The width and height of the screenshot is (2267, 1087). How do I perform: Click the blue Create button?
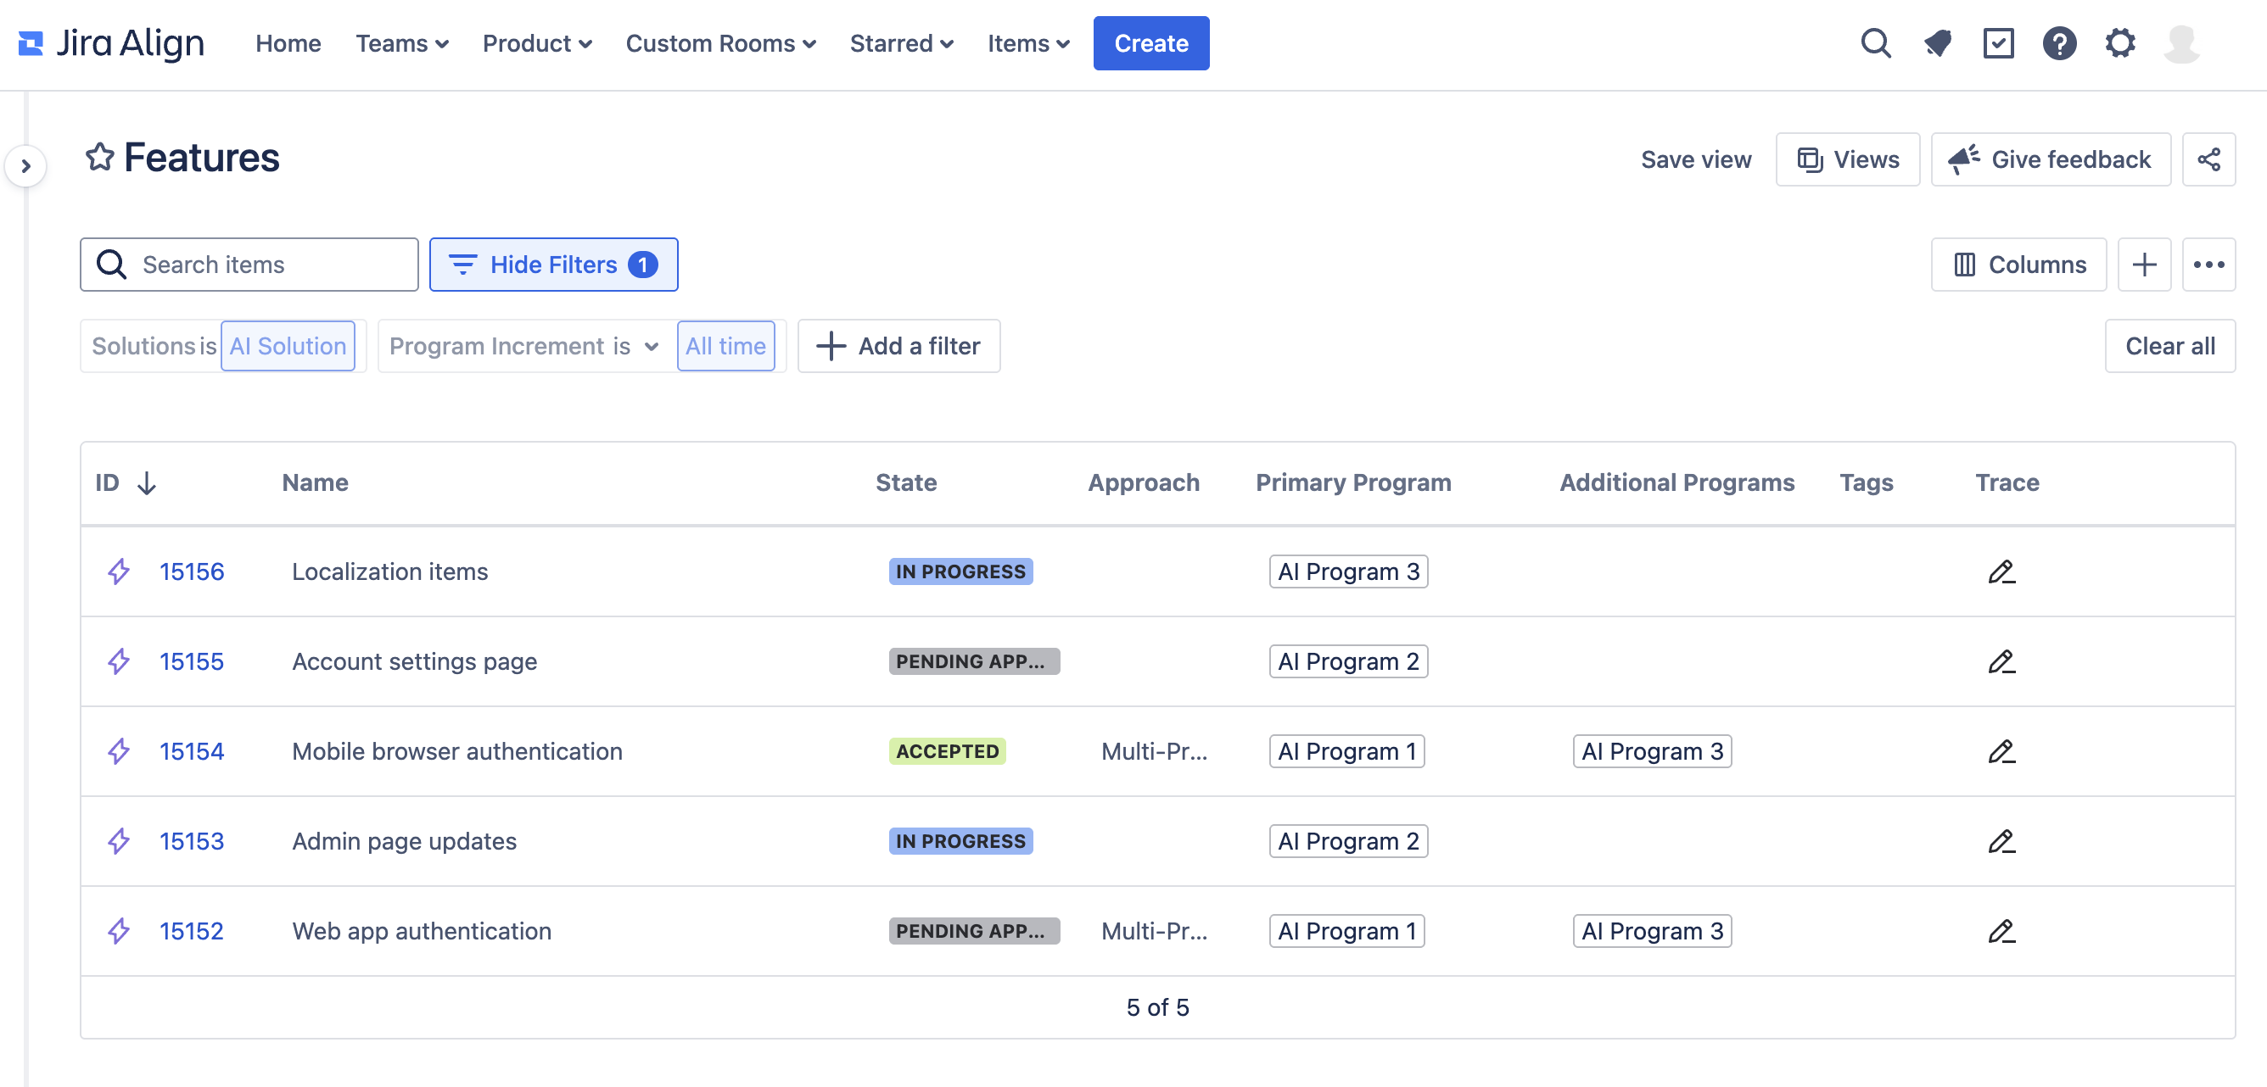click(1150, 43)
